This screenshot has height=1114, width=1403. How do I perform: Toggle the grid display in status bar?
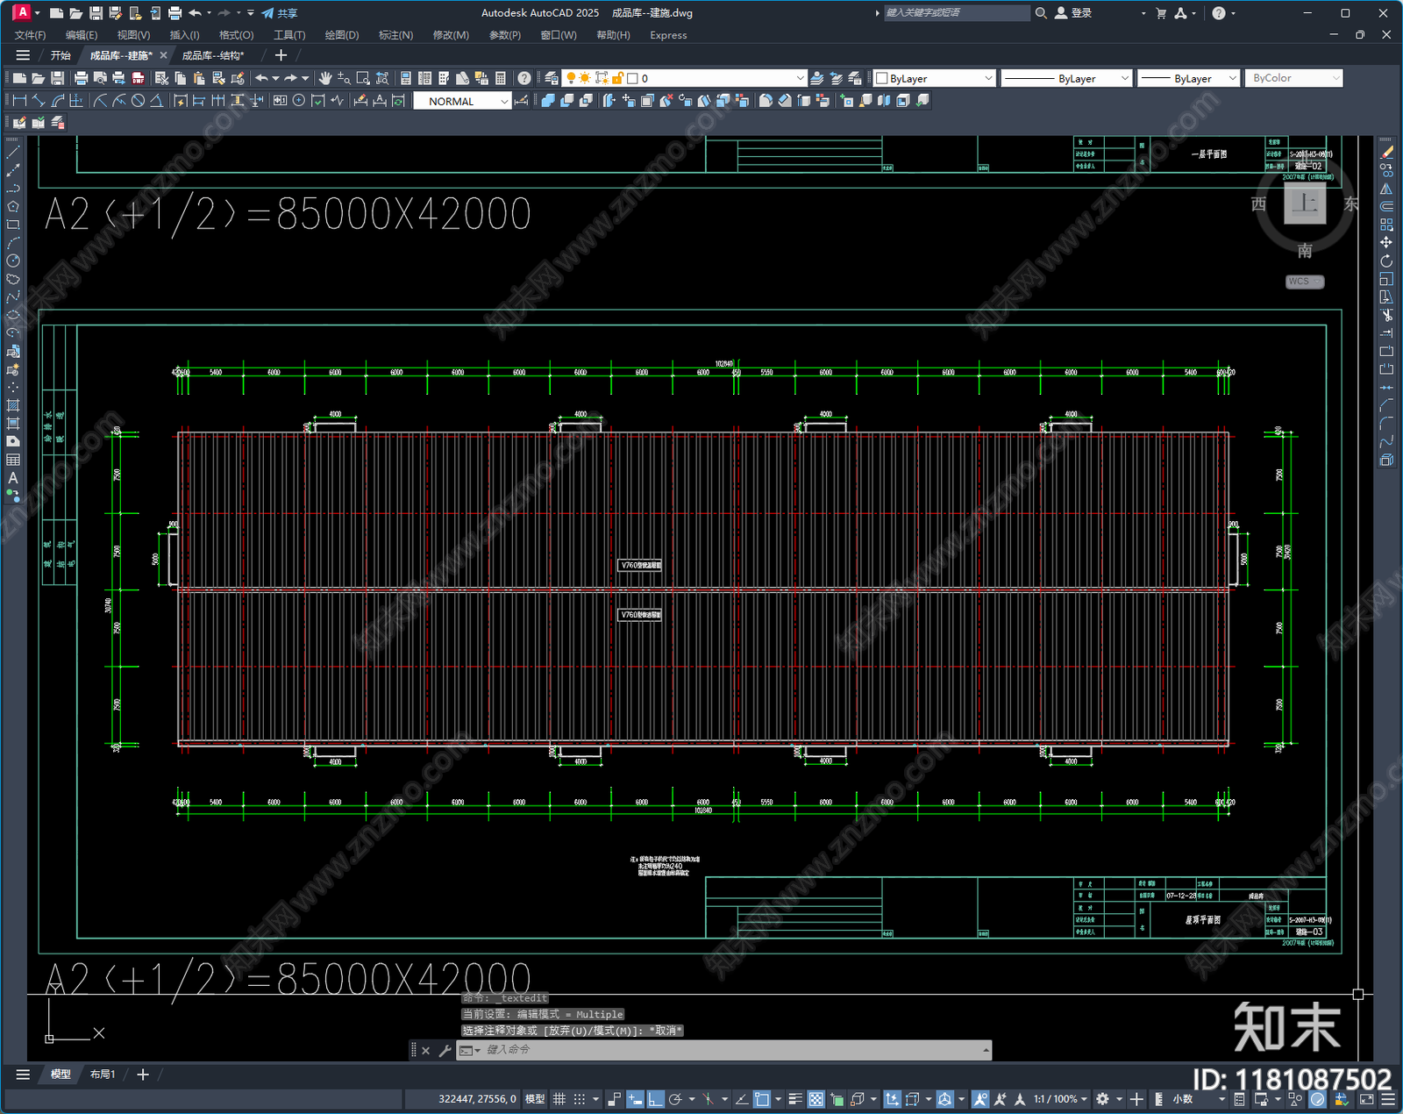pos(559,1099)
